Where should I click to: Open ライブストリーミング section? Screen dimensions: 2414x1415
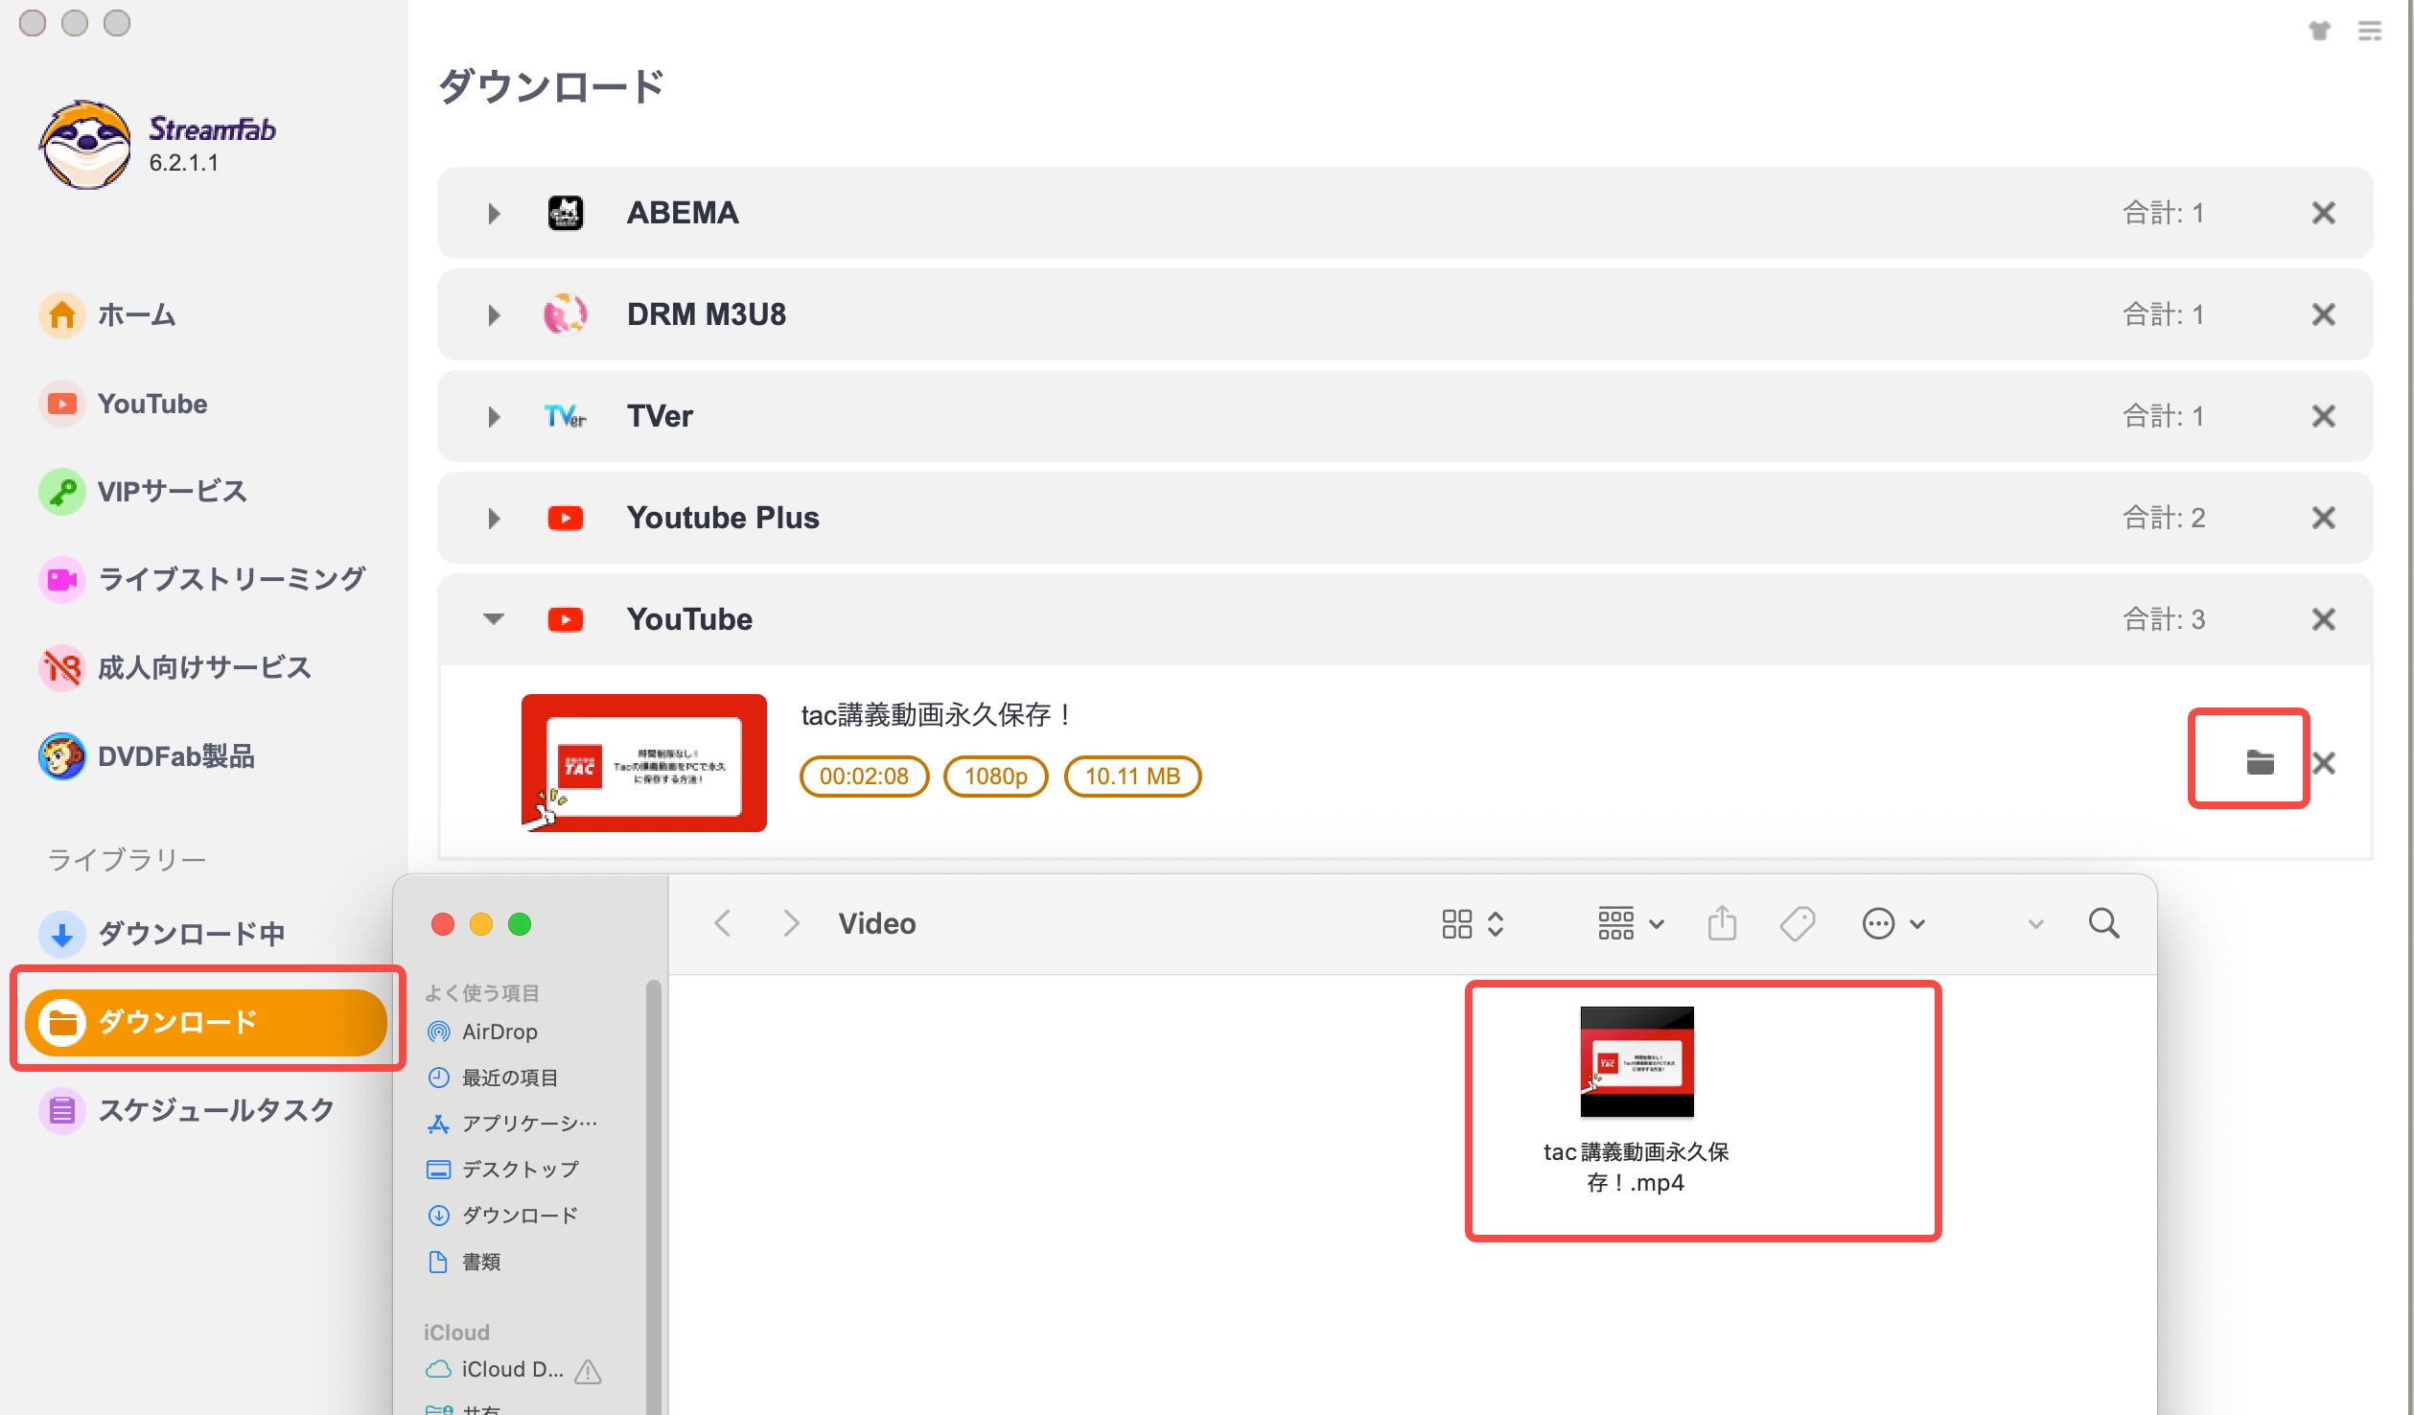pos(202,579)
